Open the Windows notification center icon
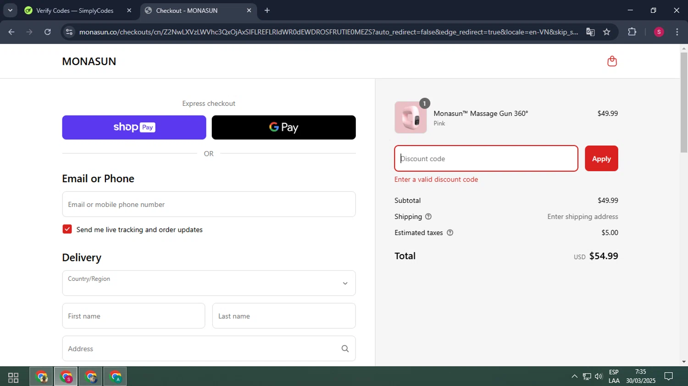688x386 pixels. pyautogui.click(x=669, y=376)
